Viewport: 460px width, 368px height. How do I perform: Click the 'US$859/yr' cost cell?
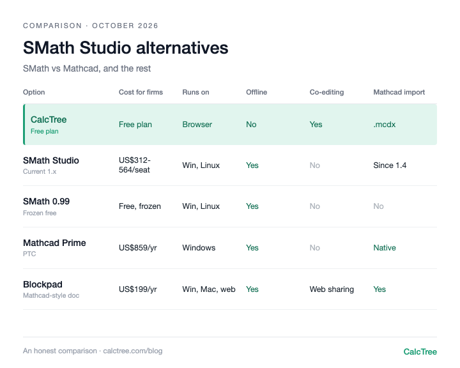[x=138, y=248]
